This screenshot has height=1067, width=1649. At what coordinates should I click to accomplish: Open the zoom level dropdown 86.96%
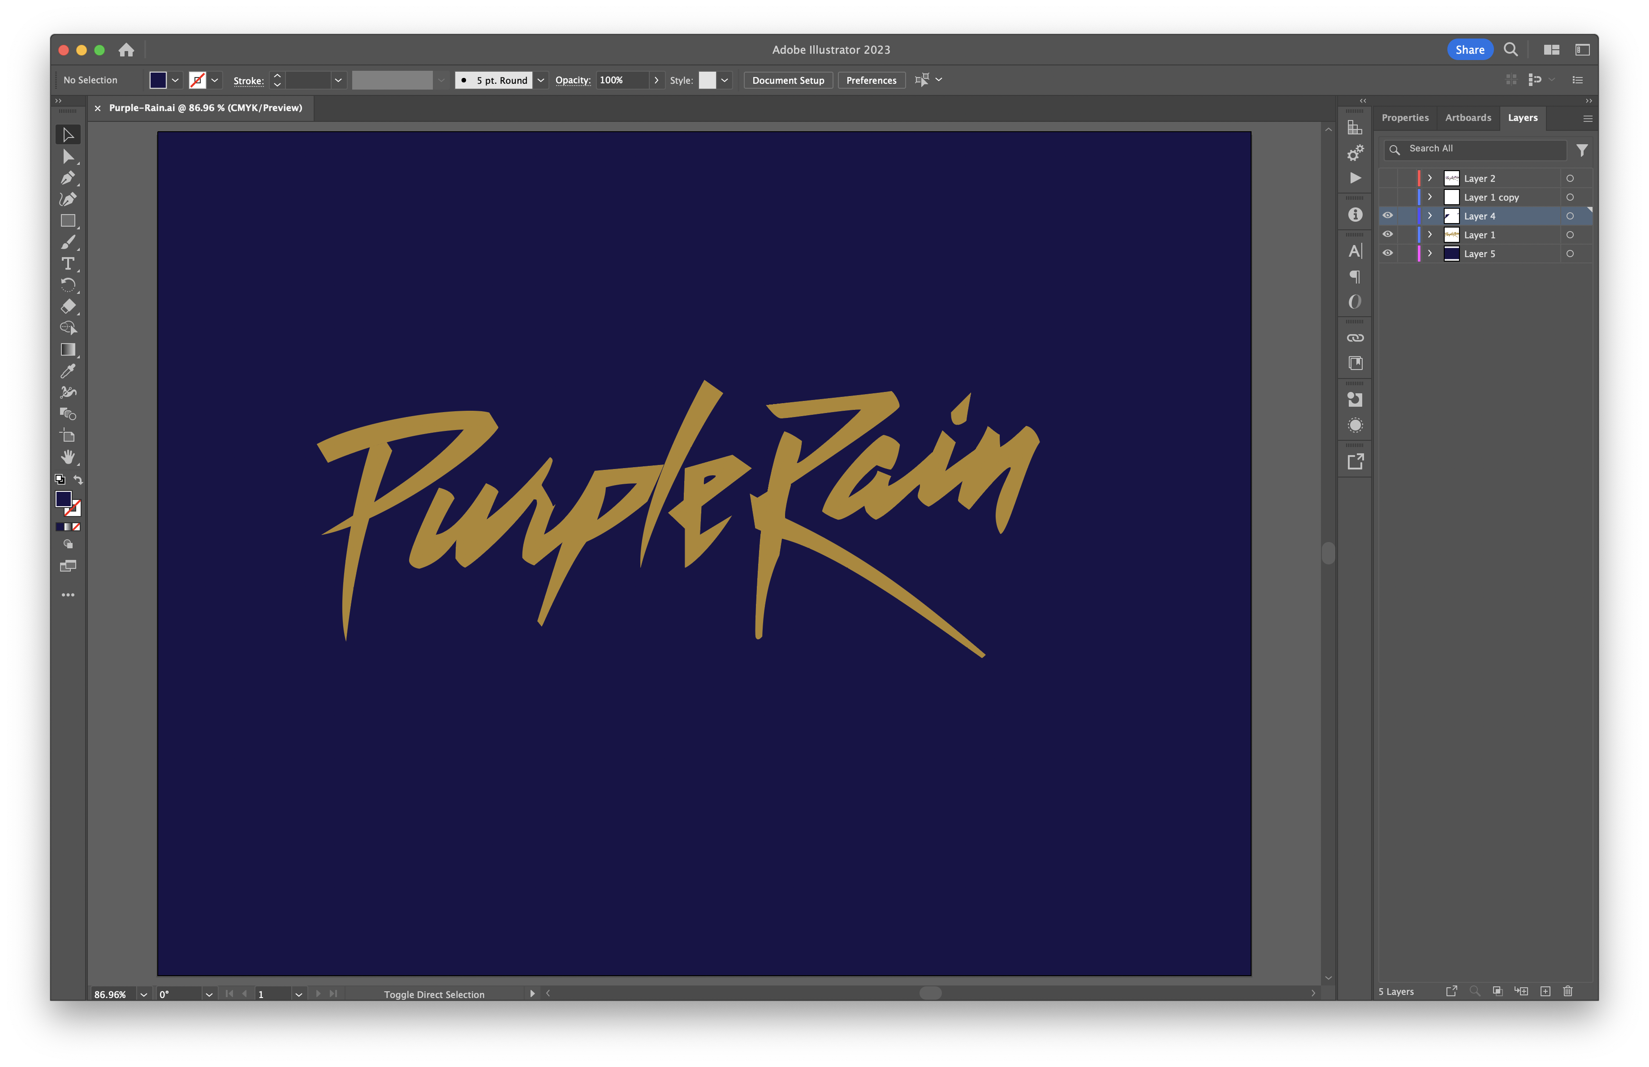click(x=143, y=994)
